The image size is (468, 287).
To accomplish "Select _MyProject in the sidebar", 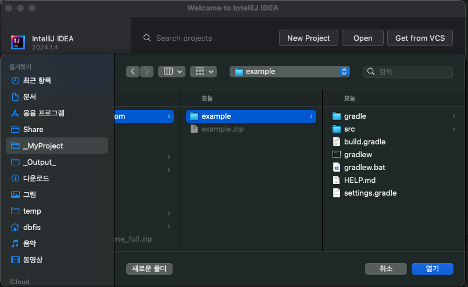I will tap(57, 146).
